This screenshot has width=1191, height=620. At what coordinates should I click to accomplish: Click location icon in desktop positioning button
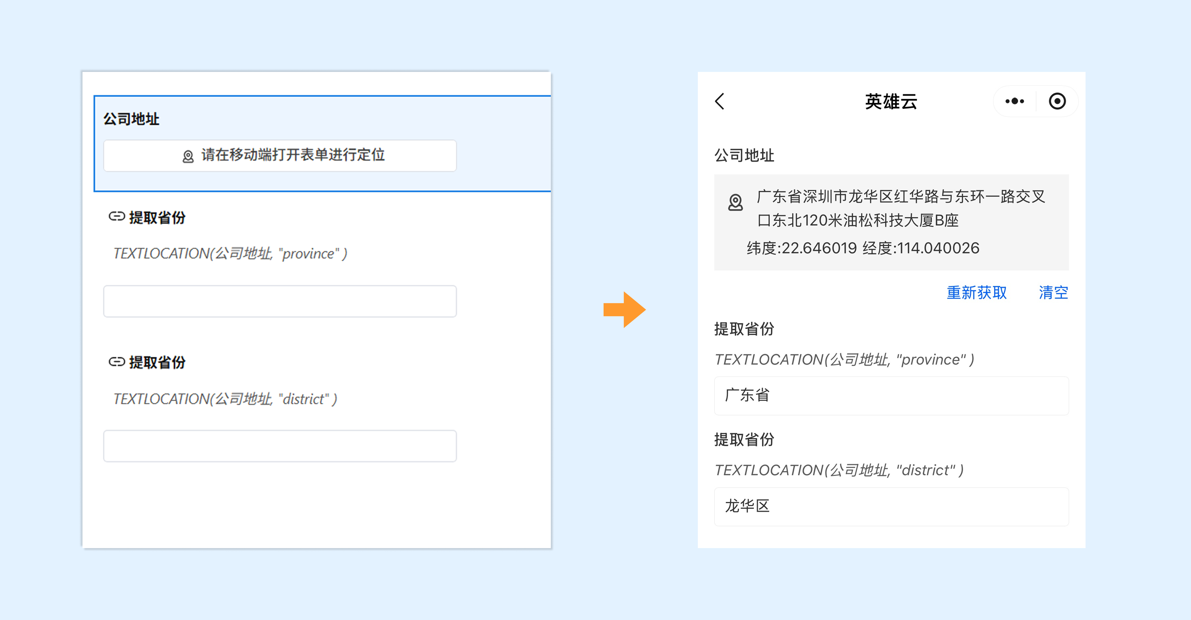coord(188,157)
